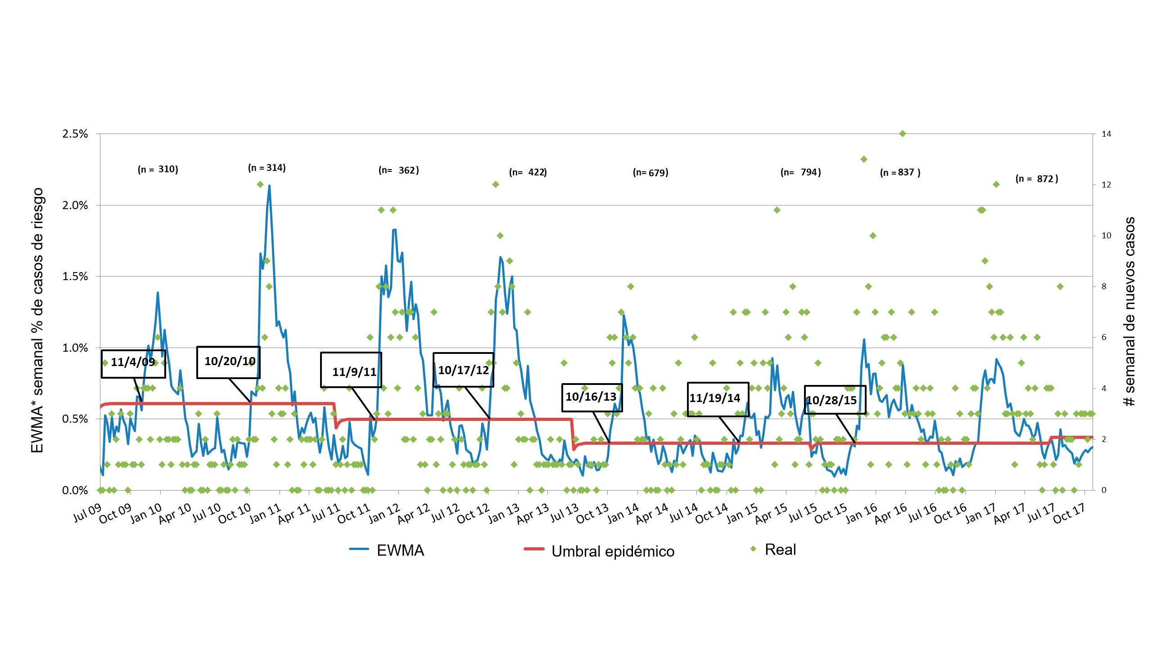1152x648 pixels.
Task: Select the green diamond at 12 cases near Jan 13
Action: (x=495, y=184)
